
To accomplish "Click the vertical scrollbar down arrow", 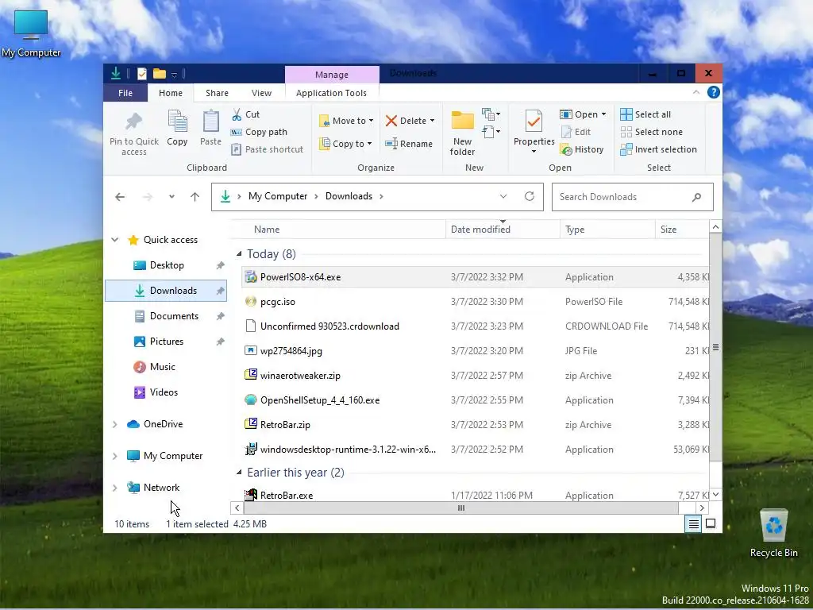I will pyautogui.click(x=715, y=494).
